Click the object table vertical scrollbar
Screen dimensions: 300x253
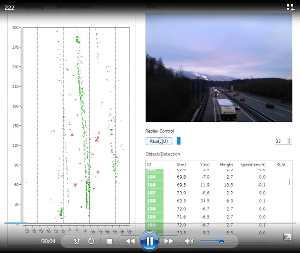pos(290,182)
